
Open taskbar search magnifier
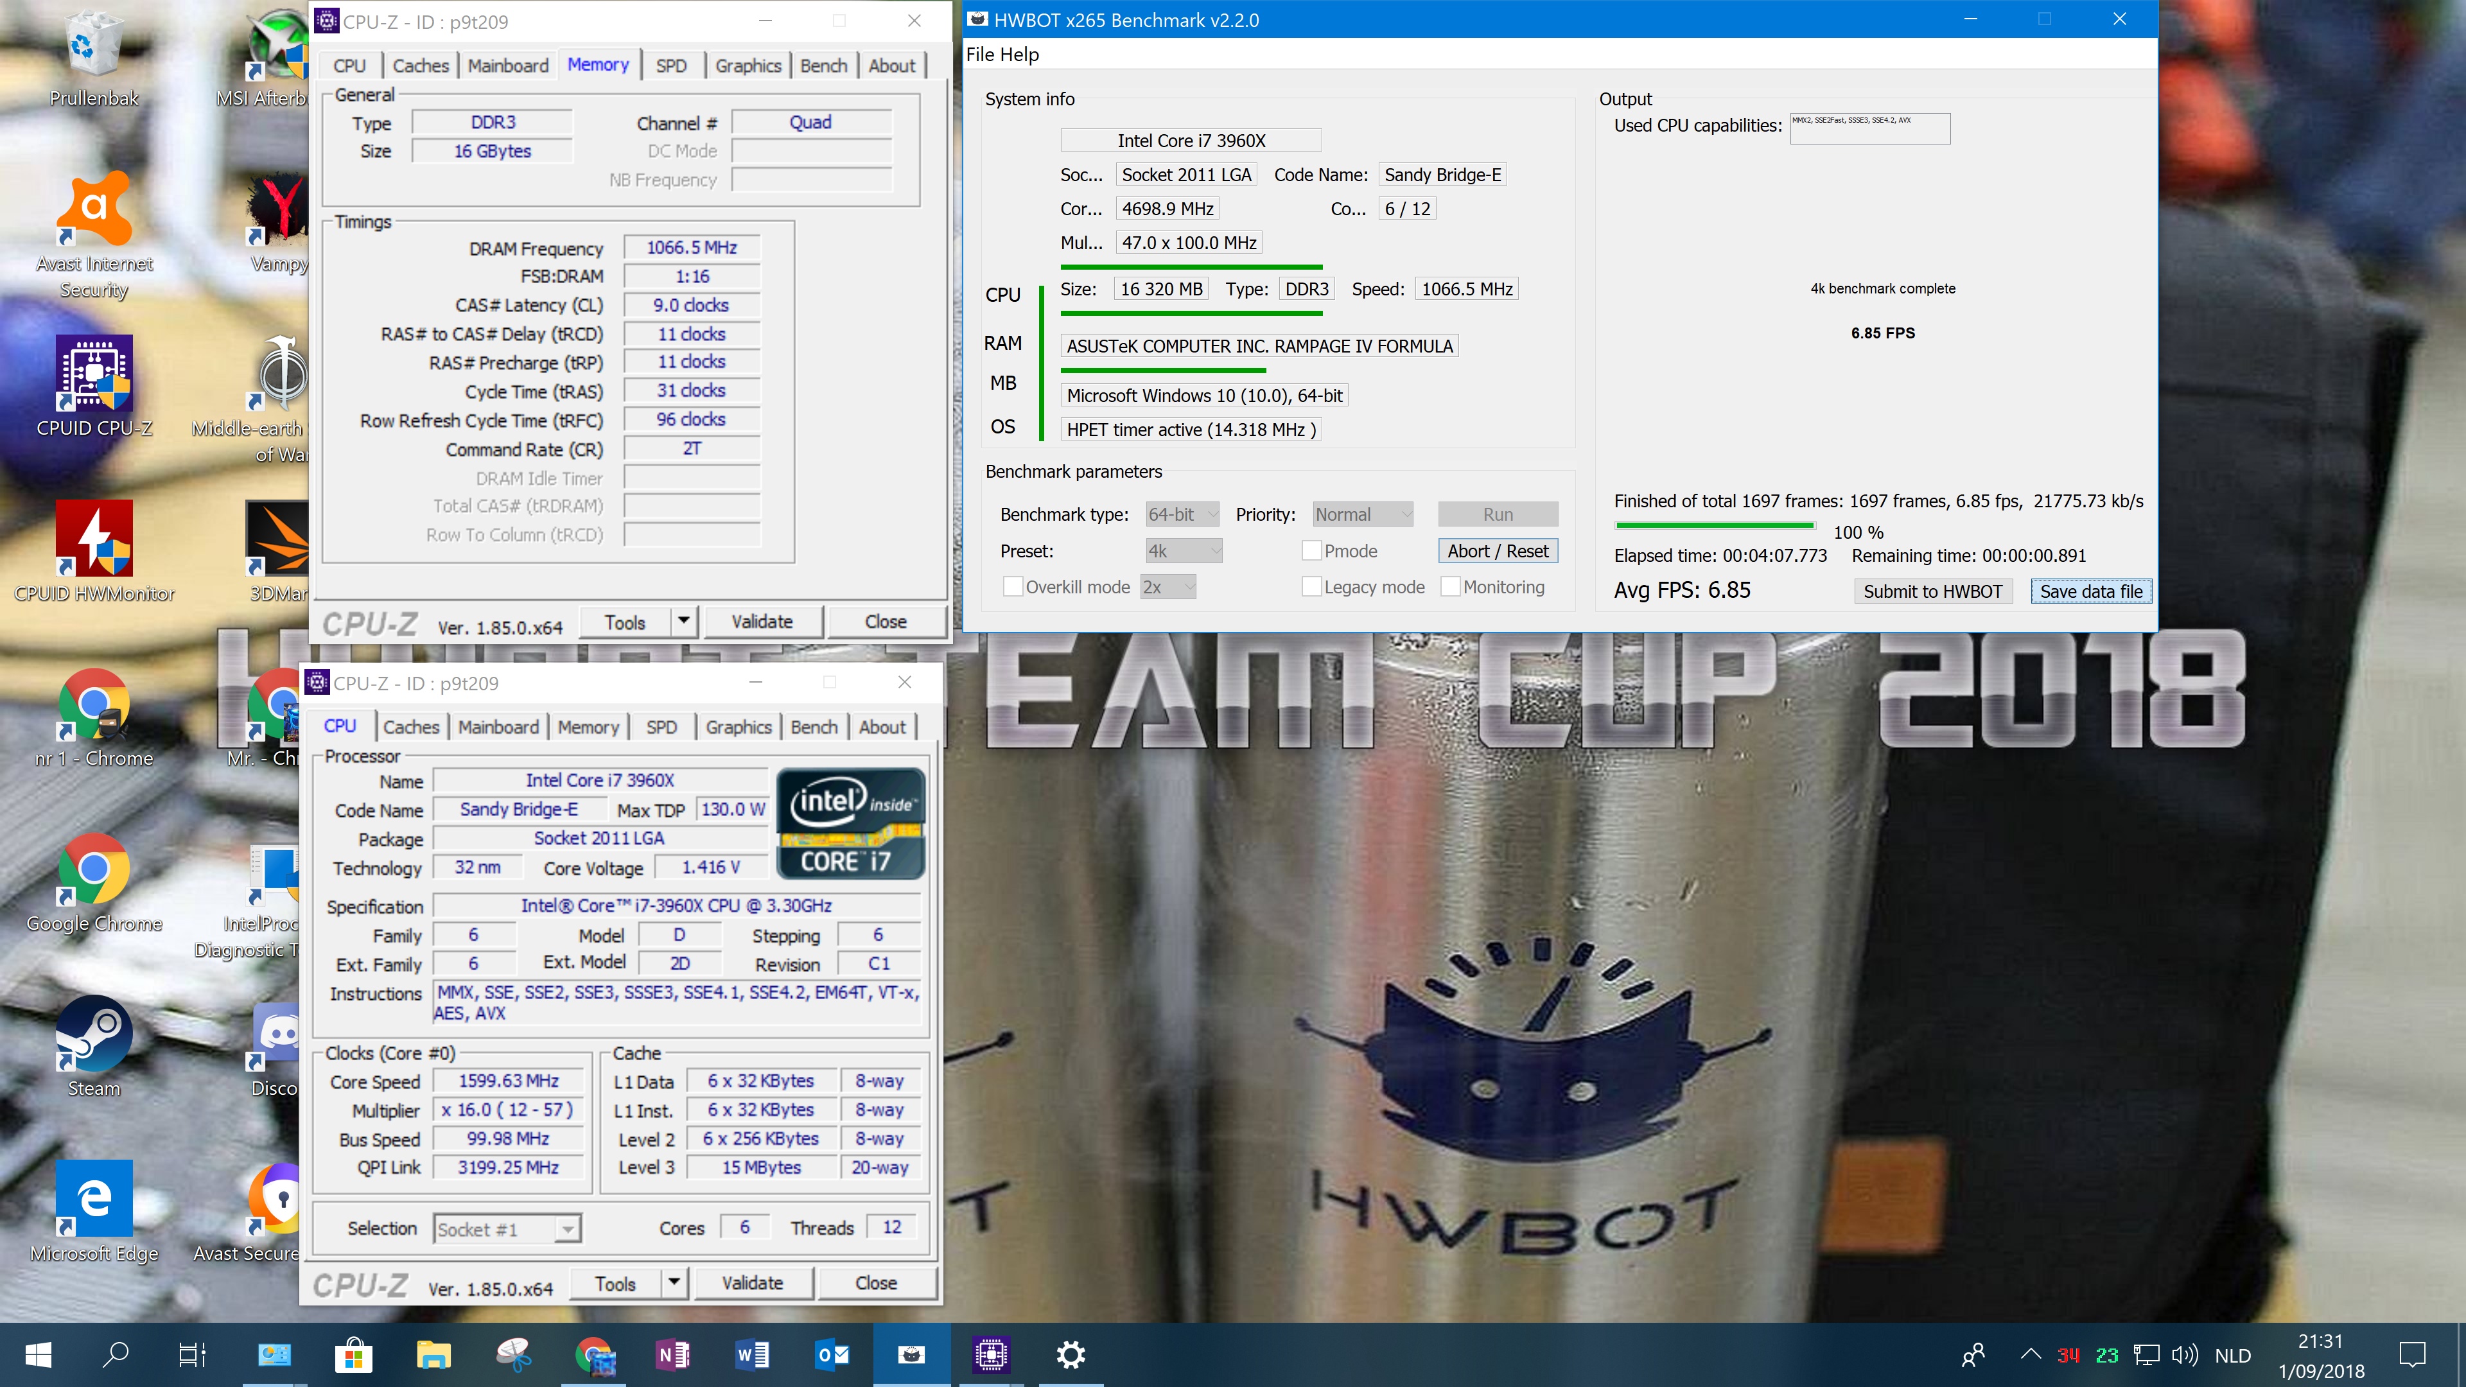pos(116,1356)
